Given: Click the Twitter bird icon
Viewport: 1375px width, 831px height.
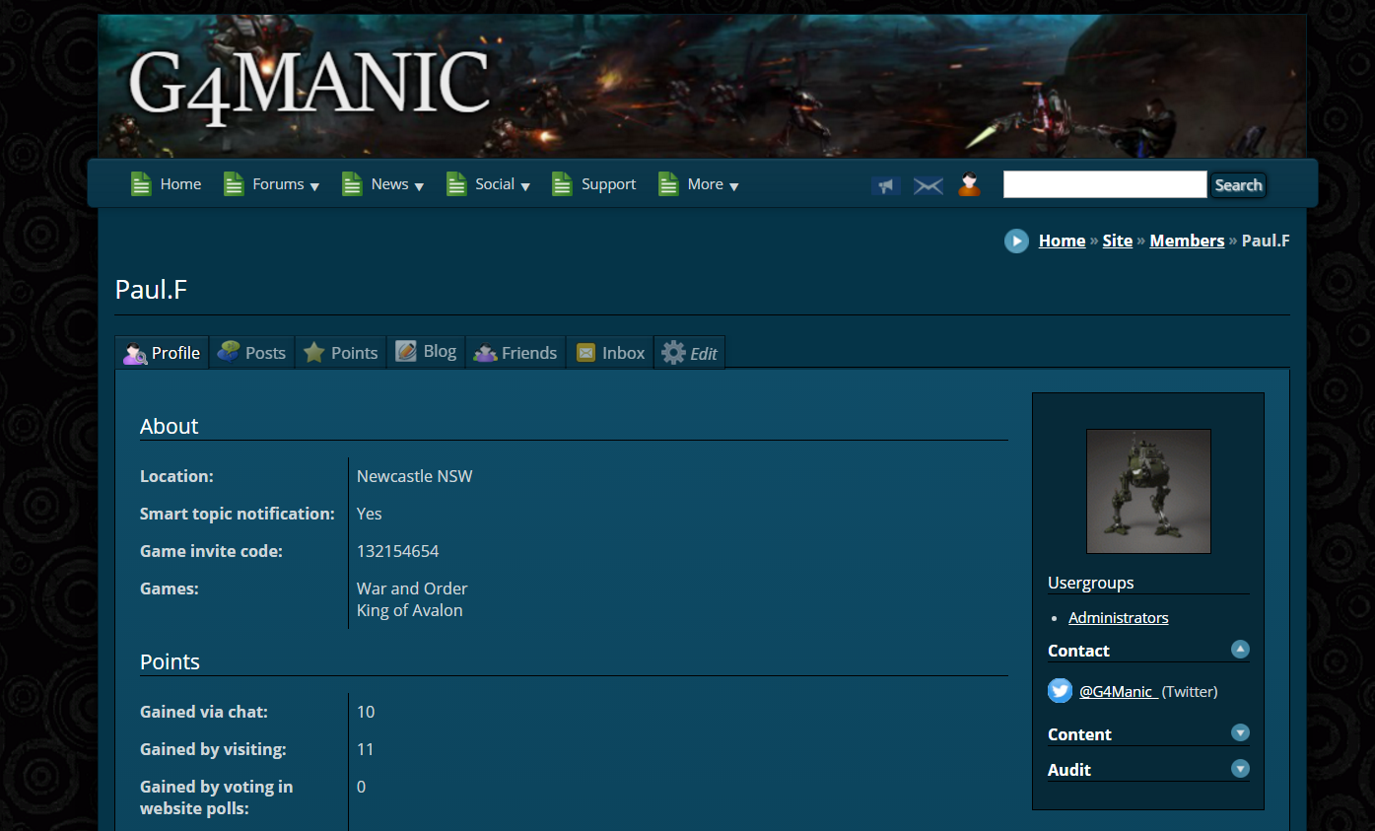Looking at the screenshot, I should pos(1060,691).
